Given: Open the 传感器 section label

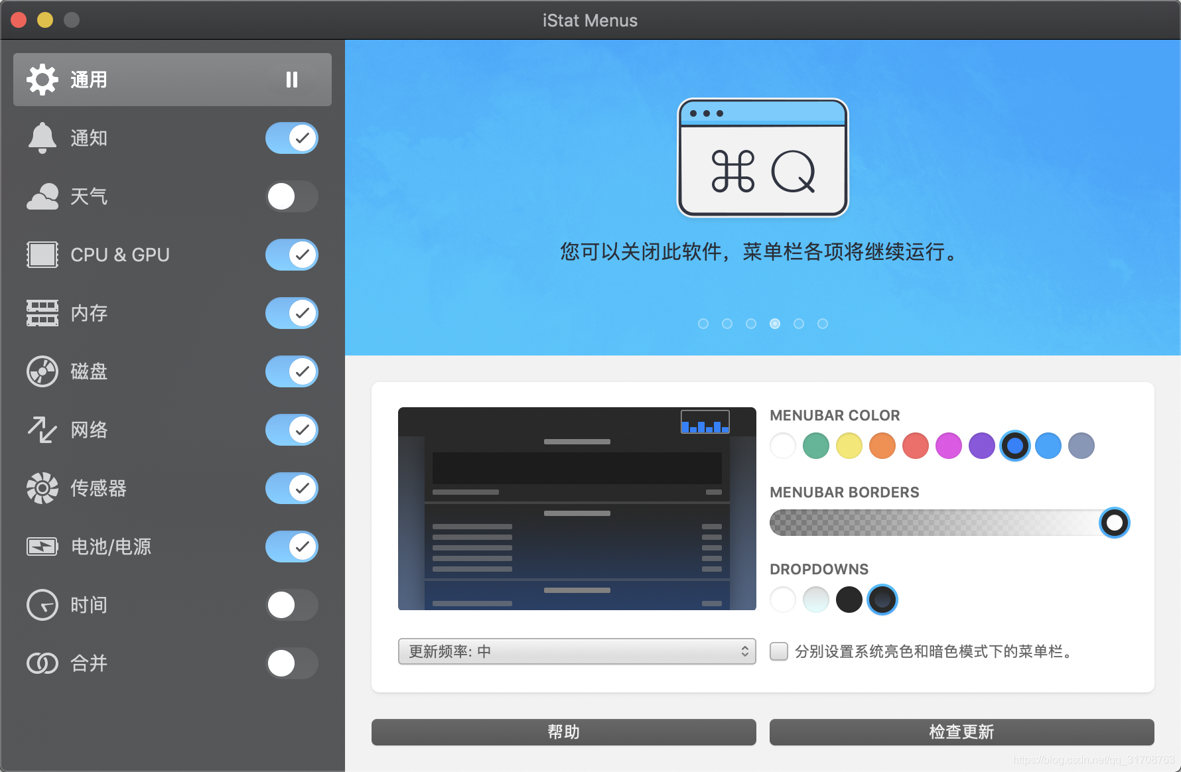Looking at the screenshot, I should (x=98, y=488).
